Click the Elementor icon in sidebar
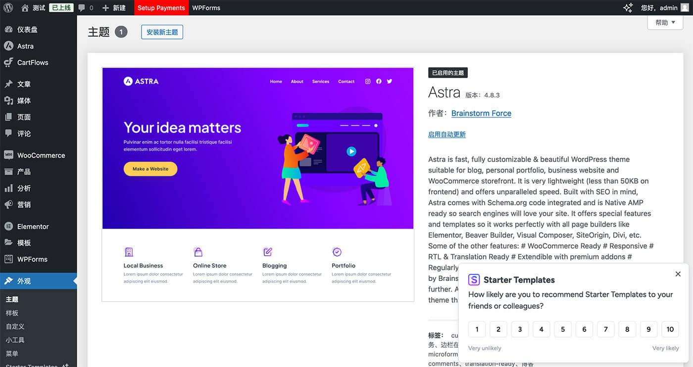The height and width of the screenshot is (367, 693). [8, 226]
